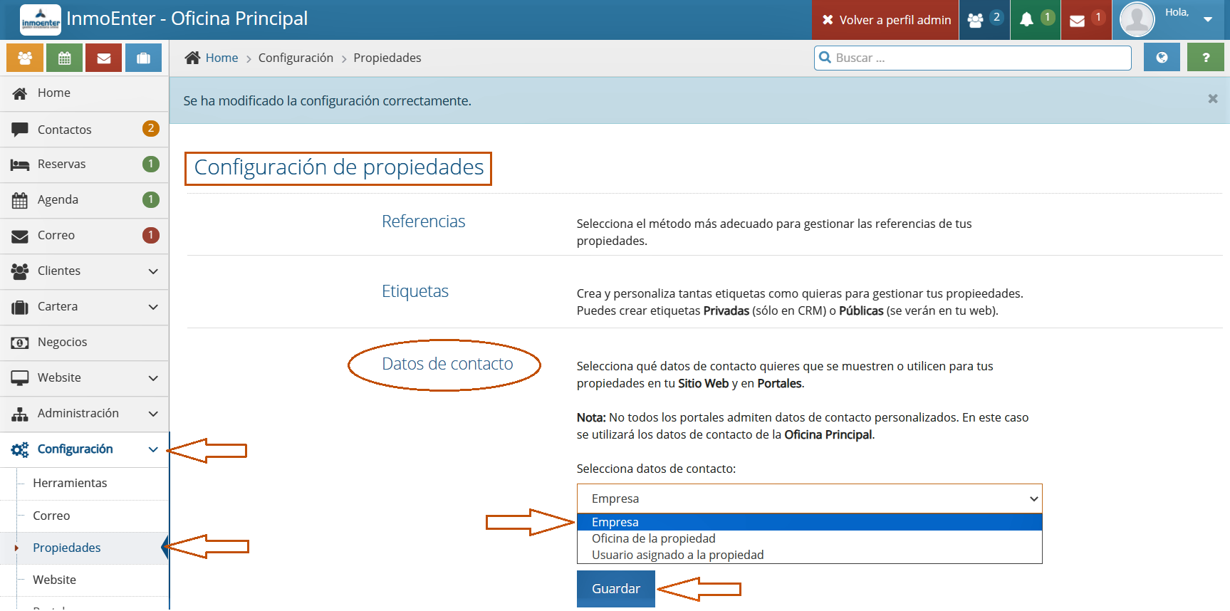Open Home in the sidebar
Viewport: 1230px width, 611px height.
point(84,93)
